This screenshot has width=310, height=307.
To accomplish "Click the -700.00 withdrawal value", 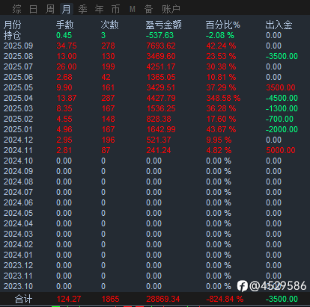I will 279,119.
